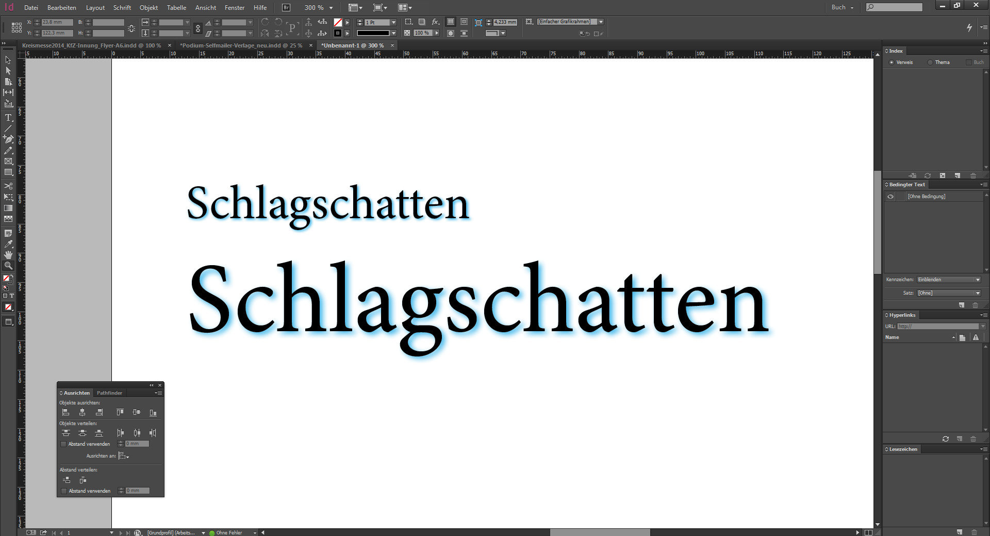The image size is (990, 536).
Task: Check Abstand verwenden under Objekte verteilen
Action: click(63, 444)
